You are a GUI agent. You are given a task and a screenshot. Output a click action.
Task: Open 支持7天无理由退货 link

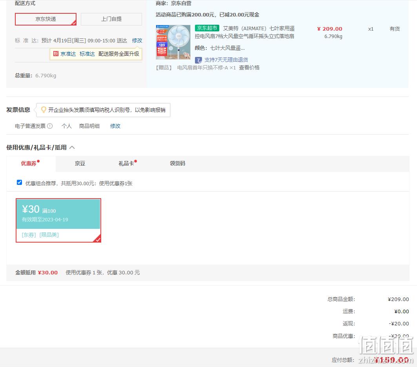tap(226, 60)
